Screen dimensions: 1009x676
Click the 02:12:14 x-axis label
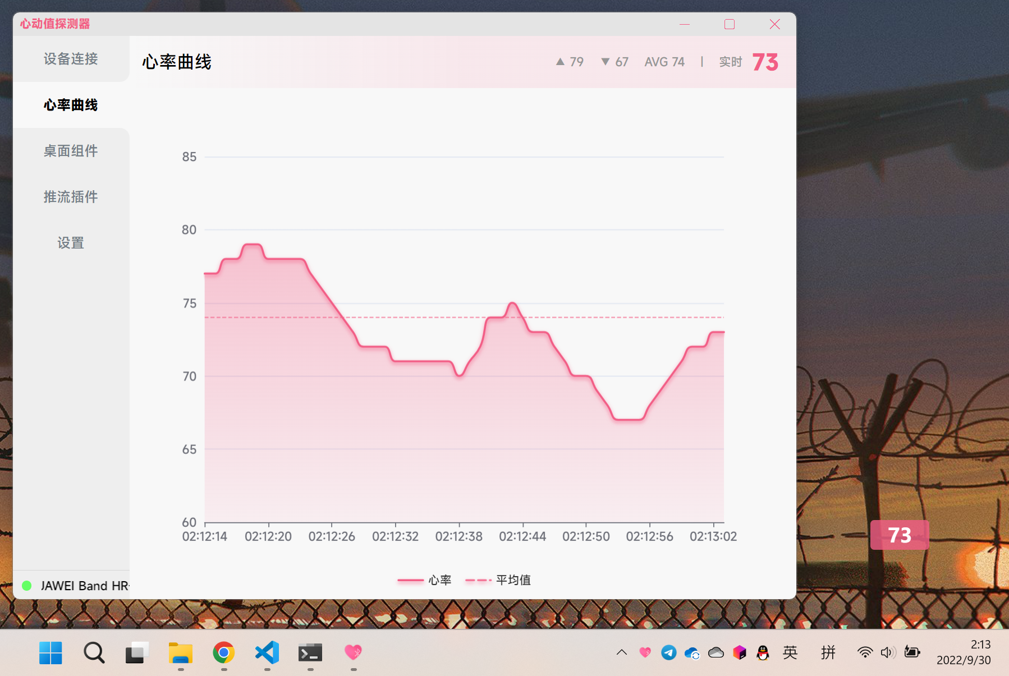[x=204, y=536]
